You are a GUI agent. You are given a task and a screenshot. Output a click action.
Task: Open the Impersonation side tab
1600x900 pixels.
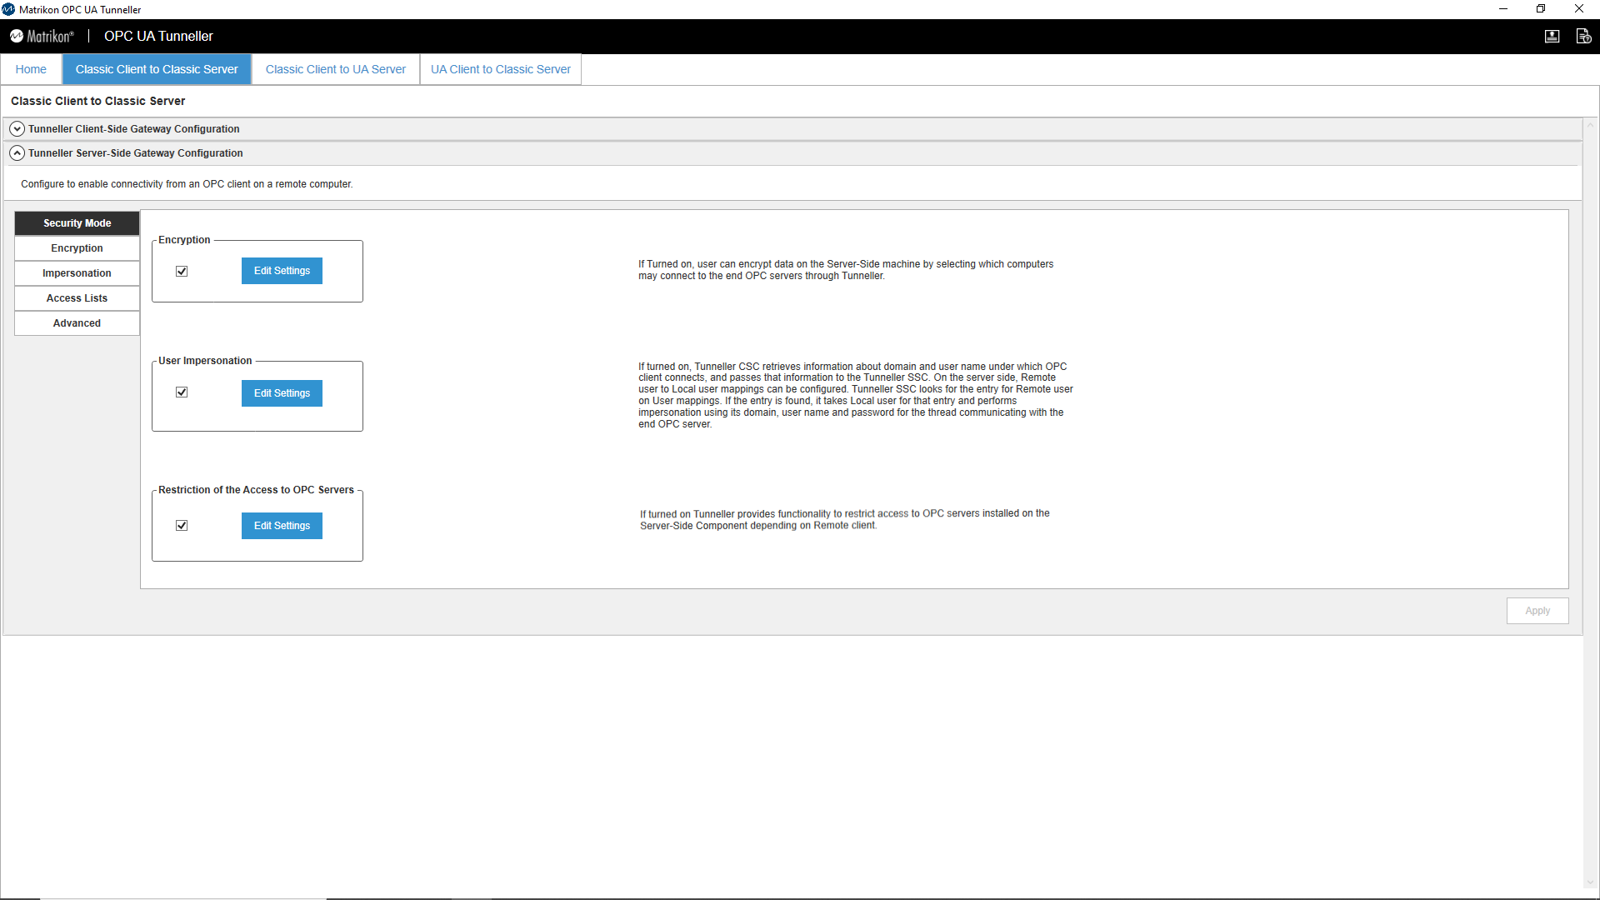point(77,273)
